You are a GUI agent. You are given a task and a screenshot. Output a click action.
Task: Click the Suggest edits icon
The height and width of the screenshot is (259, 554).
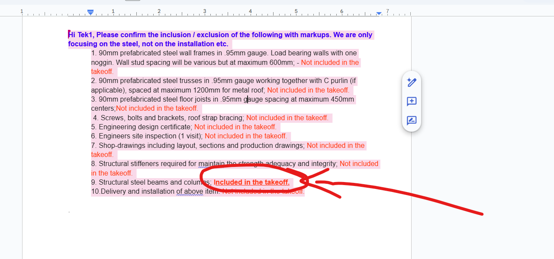coord(412,121)
